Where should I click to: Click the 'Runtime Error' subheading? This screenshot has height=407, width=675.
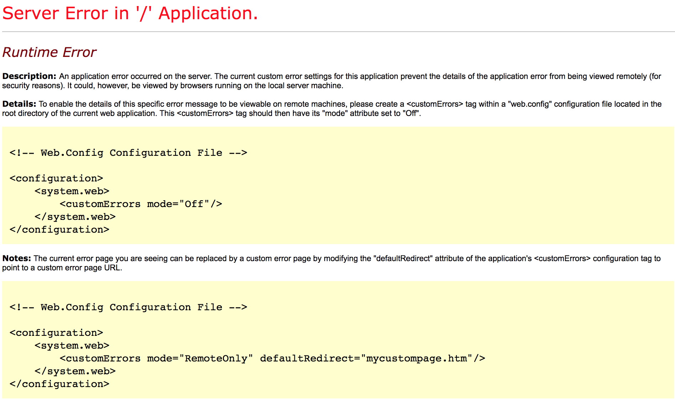pyautogui.click(x=49, y=52)
